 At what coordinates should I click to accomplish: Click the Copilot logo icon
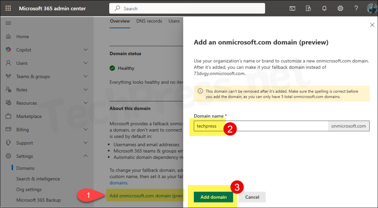tap(8, 50)
